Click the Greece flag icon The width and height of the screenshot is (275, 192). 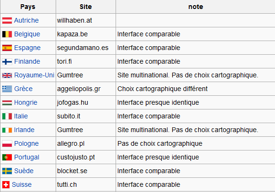tap(7, 89)
